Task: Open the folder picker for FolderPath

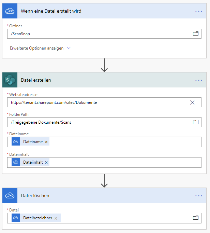Action: coord(195,122)
